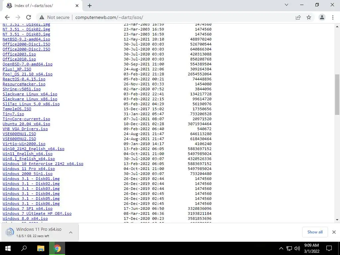
Task: Show all downloads
Action: tap(315, 232)
